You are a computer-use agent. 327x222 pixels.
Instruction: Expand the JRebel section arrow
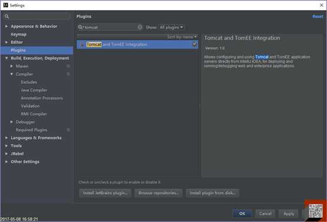(6, 154)
